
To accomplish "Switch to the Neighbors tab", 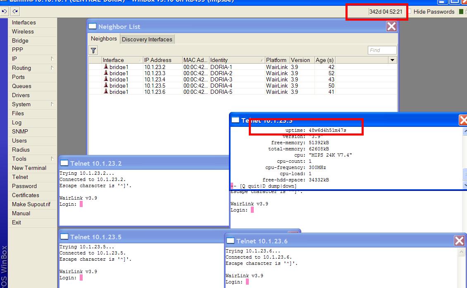I will click(x=104, y=39).
